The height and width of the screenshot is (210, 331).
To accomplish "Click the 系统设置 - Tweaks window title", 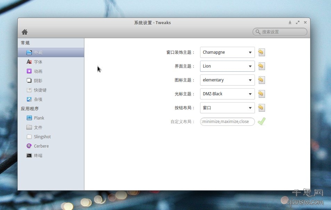I will click(x=152, y=23).
